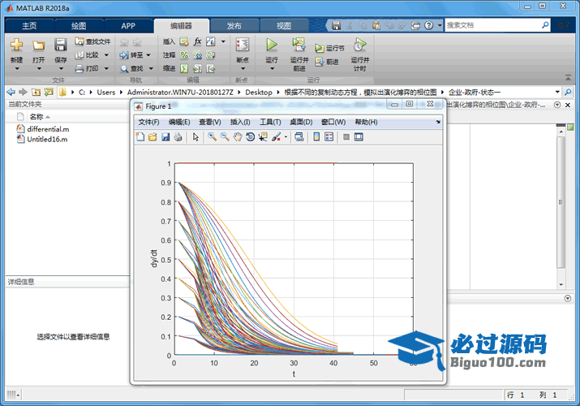Select the pan hand tool in Figure 1
This screenshot has height=406, width=580.
(238, 137)
